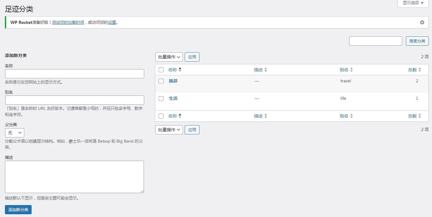Check the 生活 category checkbox
Screen dimensions: 432x217
click(x=161, y=99)
